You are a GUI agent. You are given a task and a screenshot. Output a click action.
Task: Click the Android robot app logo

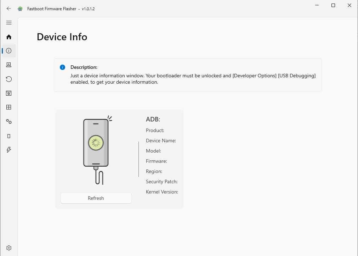coord(20,8)
